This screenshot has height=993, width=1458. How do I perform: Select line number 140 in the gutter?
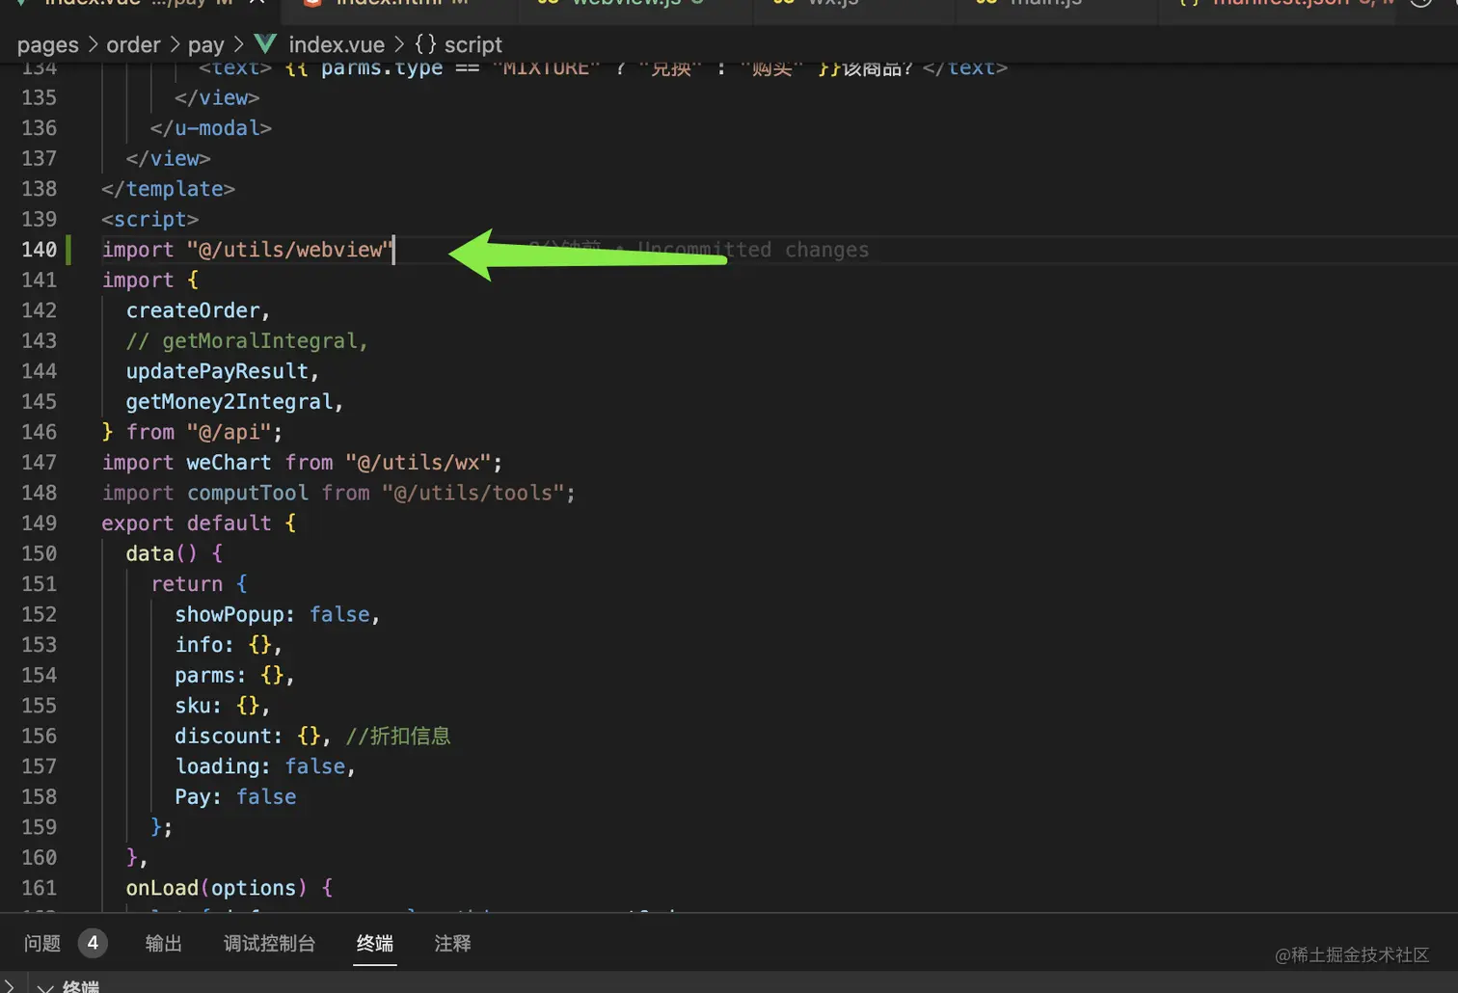(39, 250)
